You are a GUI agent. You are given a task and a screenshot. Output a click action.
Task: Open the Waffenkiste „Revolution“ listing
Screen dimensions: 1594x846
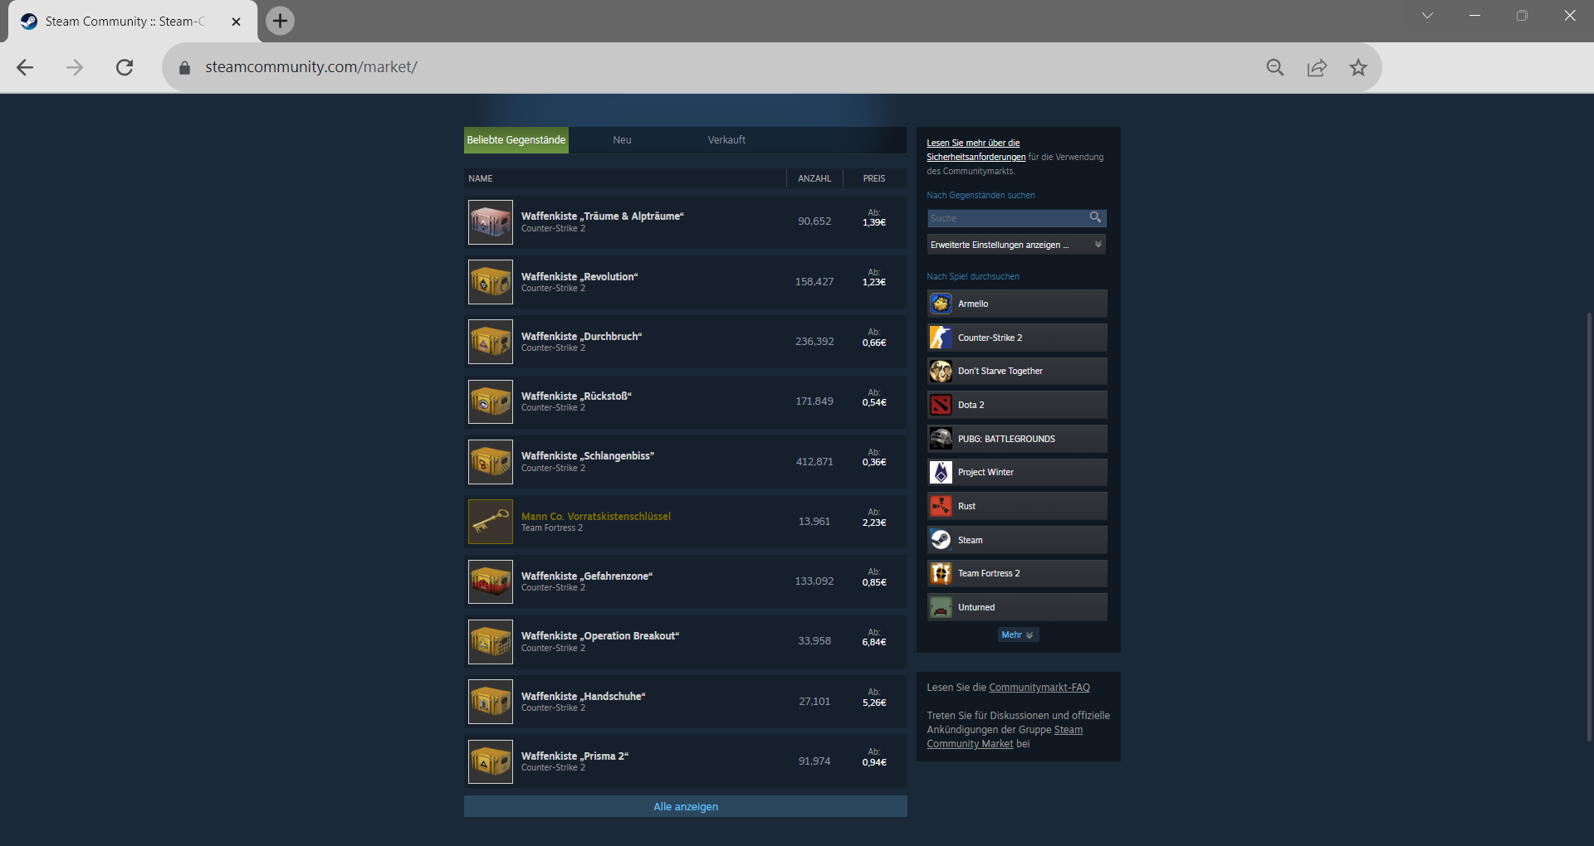coord(579,277)
